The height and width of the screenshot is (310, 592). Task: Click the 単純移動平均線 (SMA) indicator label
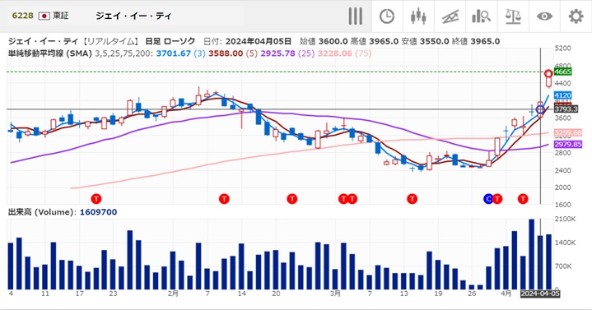coord(50,53)
